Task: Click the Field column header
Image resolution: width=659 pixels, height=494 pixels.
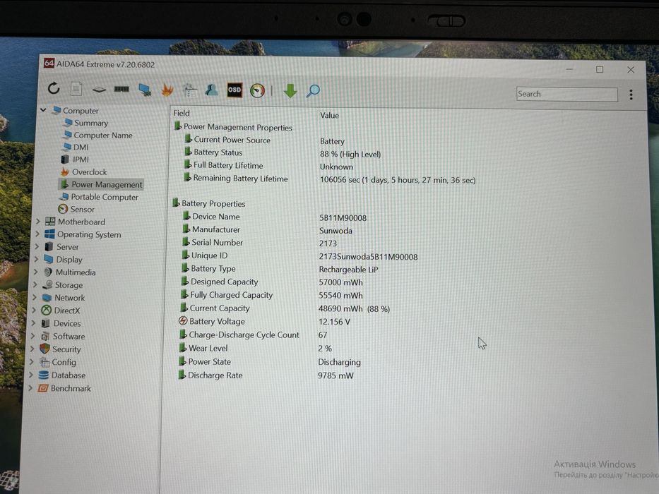Action: click(181, 113)
